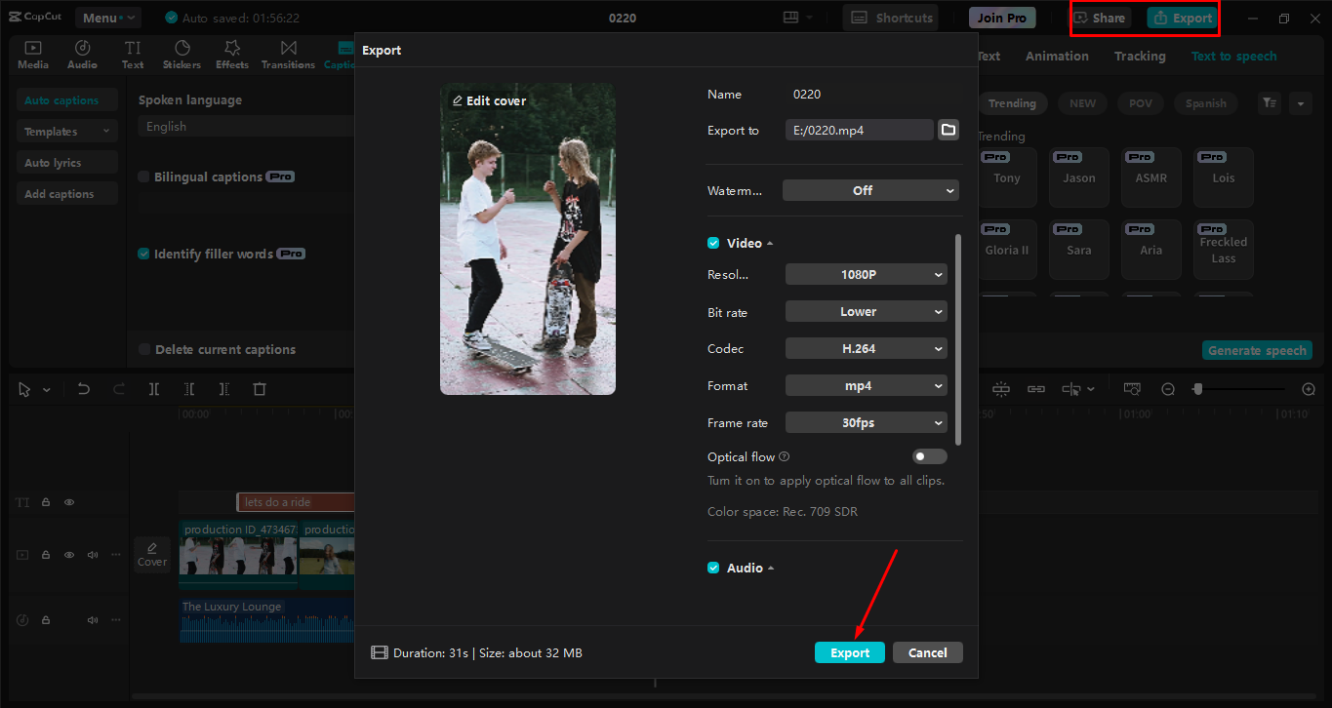Open the Spoken language dropdown showing English
Viewport: 1332px width, 708px height.
click(246, 127)
